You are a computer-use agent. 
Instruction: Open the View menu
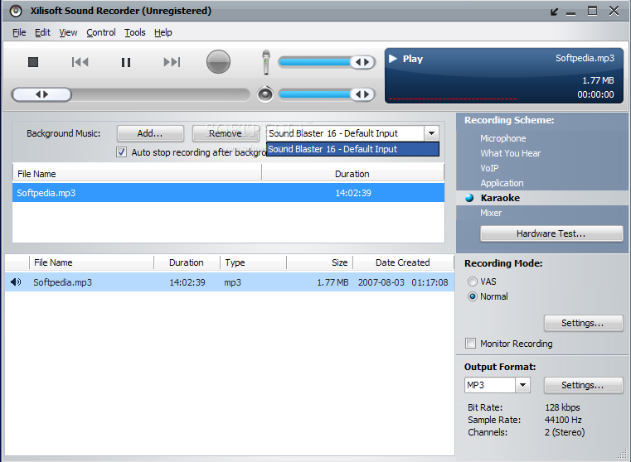pos(68,32)
